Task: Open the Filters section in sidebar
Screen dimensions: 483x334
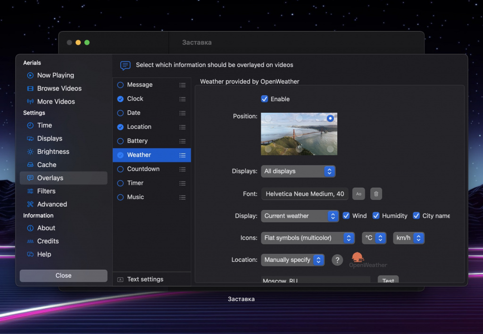Action: pyautogui.click(x=46, y=191)
